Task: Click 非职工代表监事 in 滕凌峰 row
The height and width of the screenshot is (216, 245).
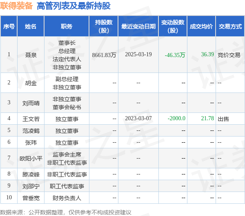Action: pos(67,174)
